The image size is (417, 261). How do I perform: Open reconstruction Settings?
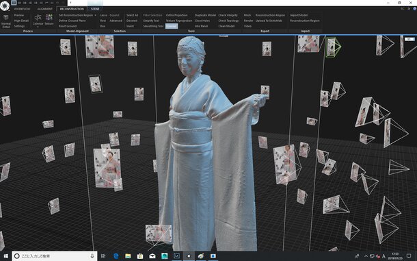pos(19,26)
